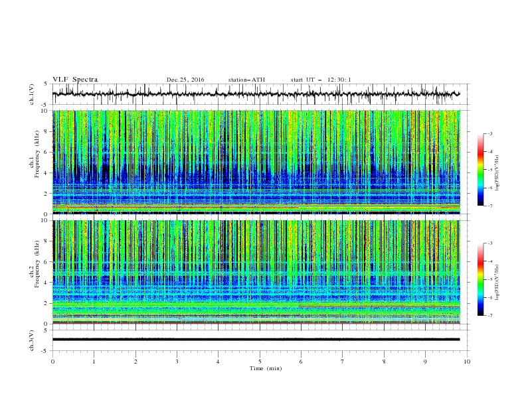Screen dimensions: 526x406
Task: Click the ch.2 color bar 'log(PSD)(V²/Hz)' label
Action: [x=497, y=283]
